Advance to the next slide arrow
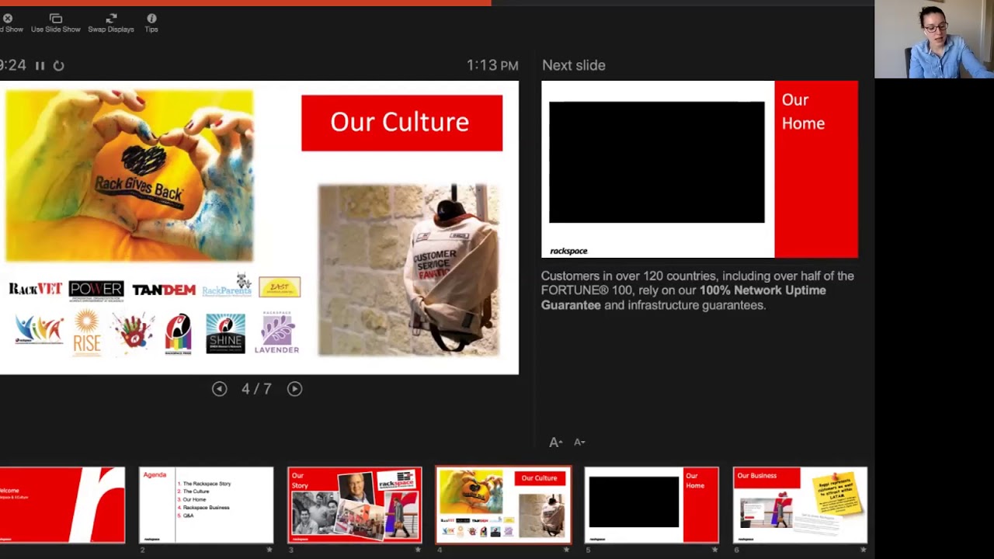The width and height of the screenshot is (994, 559). [x=294, y=389]
